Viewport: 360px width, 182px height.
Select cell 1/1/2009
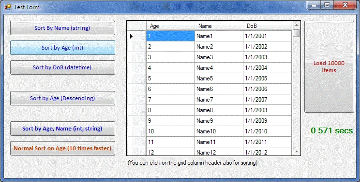[x=267, y=120]
